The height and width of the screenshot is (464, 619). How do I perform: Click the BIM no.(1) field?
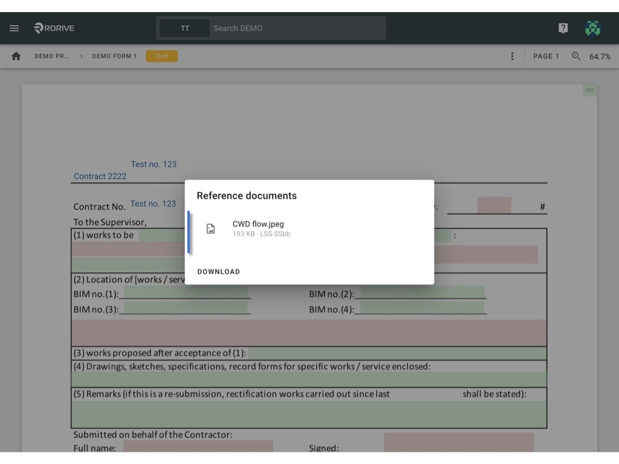[x=186, y=292]
